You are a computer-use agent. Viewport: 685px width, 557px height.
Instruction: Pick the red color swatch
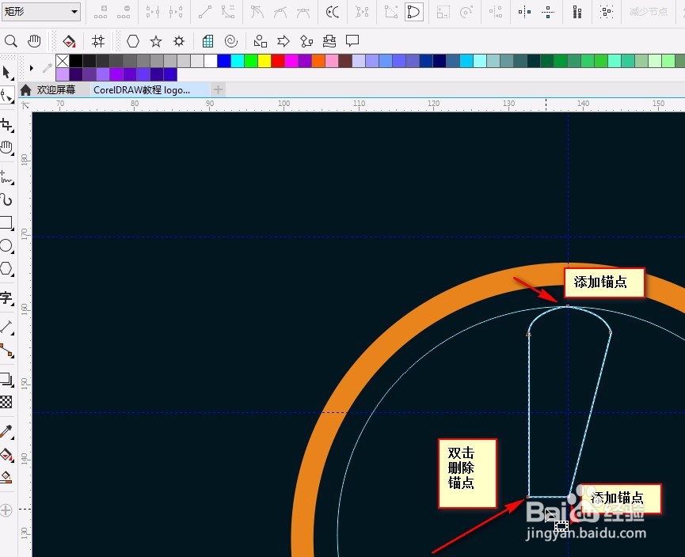[x=278, y=61]
